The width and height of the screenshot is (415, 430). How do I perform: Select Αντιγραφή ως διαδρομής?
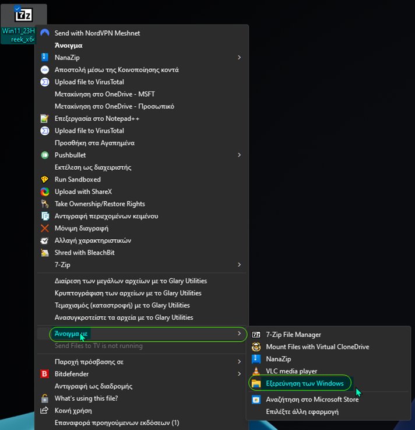[93, 386]
